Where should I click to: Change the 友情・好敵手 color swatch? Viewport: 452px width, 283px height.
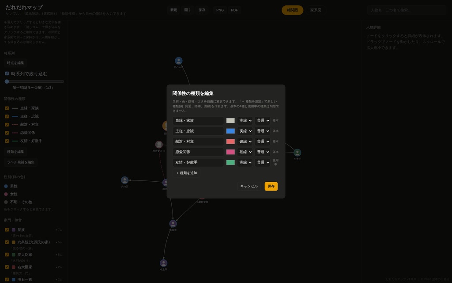pyautogui.click(x=230, y=162)
